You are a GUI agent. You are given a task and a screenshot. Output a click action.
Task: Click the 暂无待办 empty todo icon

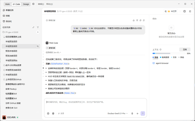[x=171, y=28]
